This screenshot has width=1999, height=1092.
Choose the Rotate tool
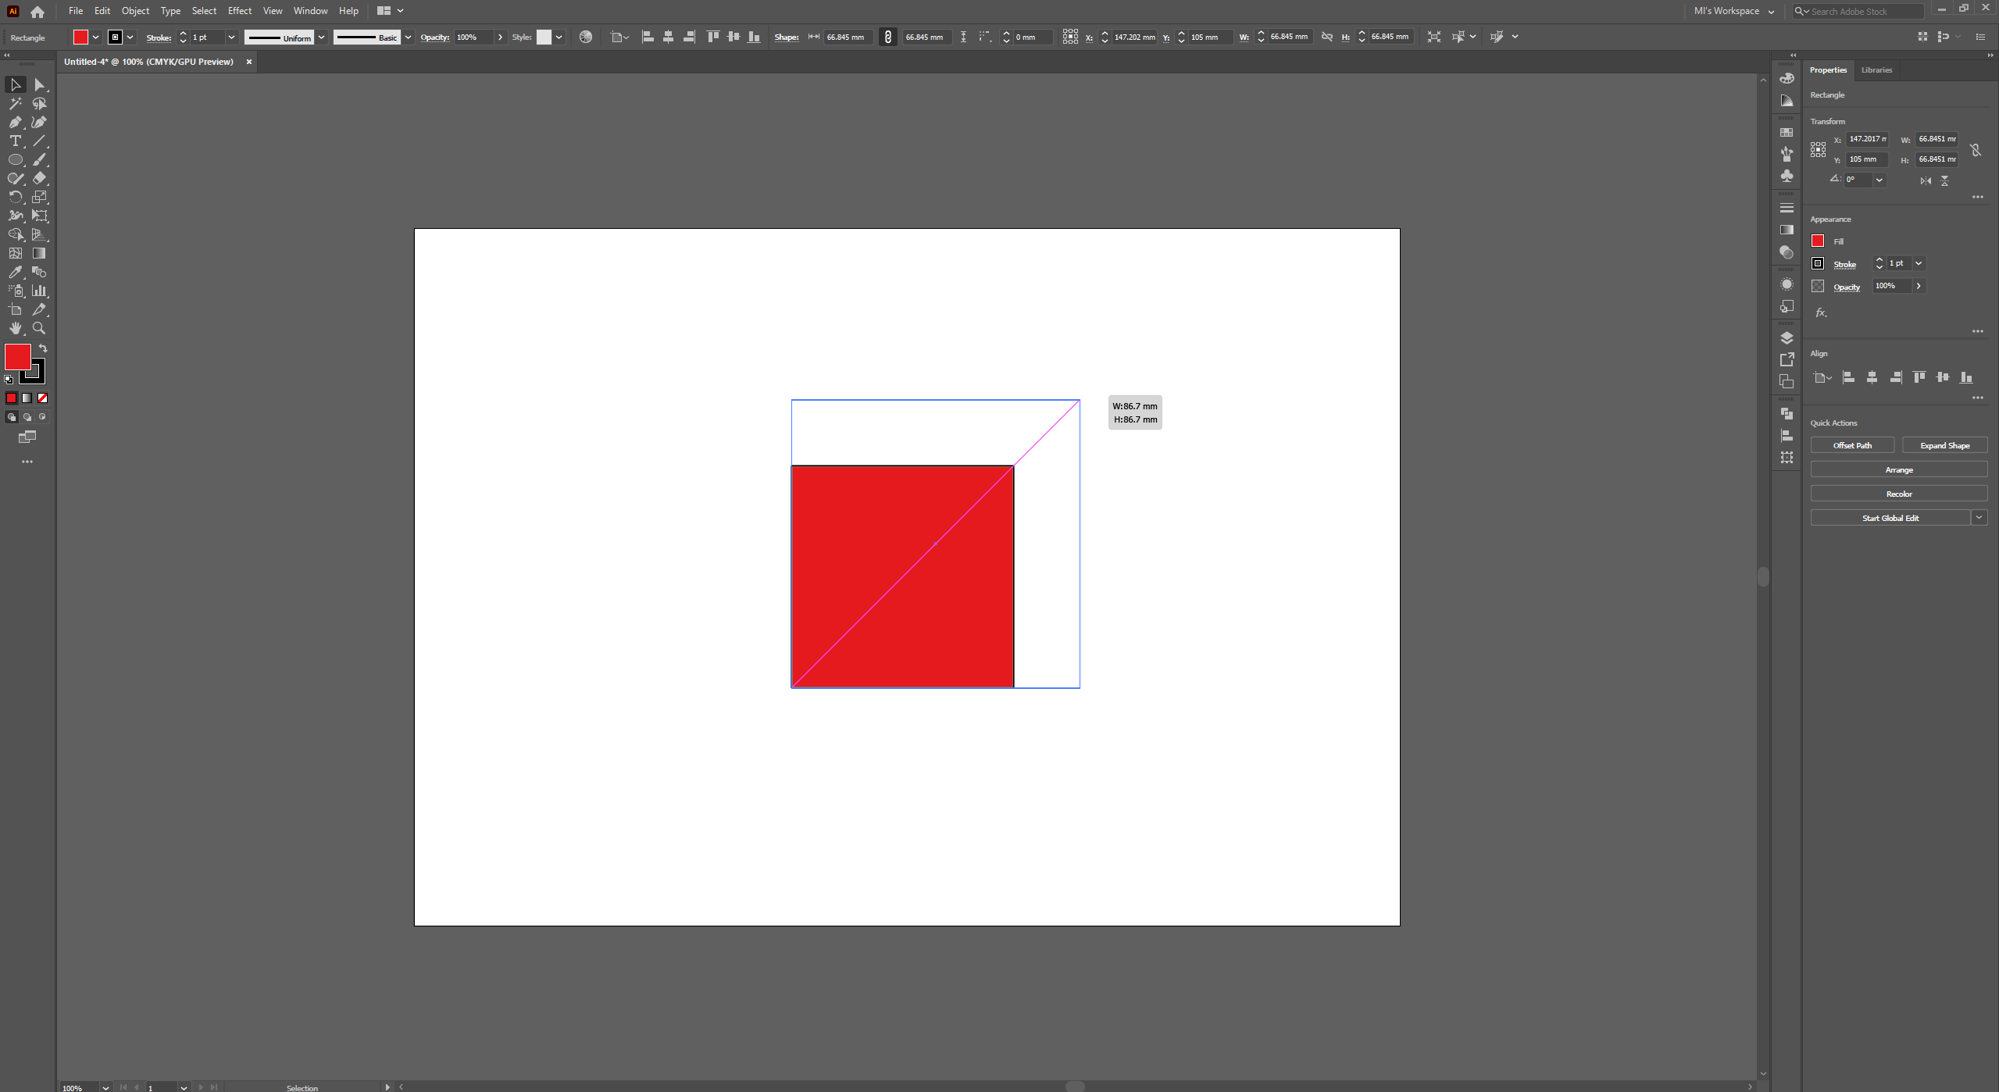15,197
